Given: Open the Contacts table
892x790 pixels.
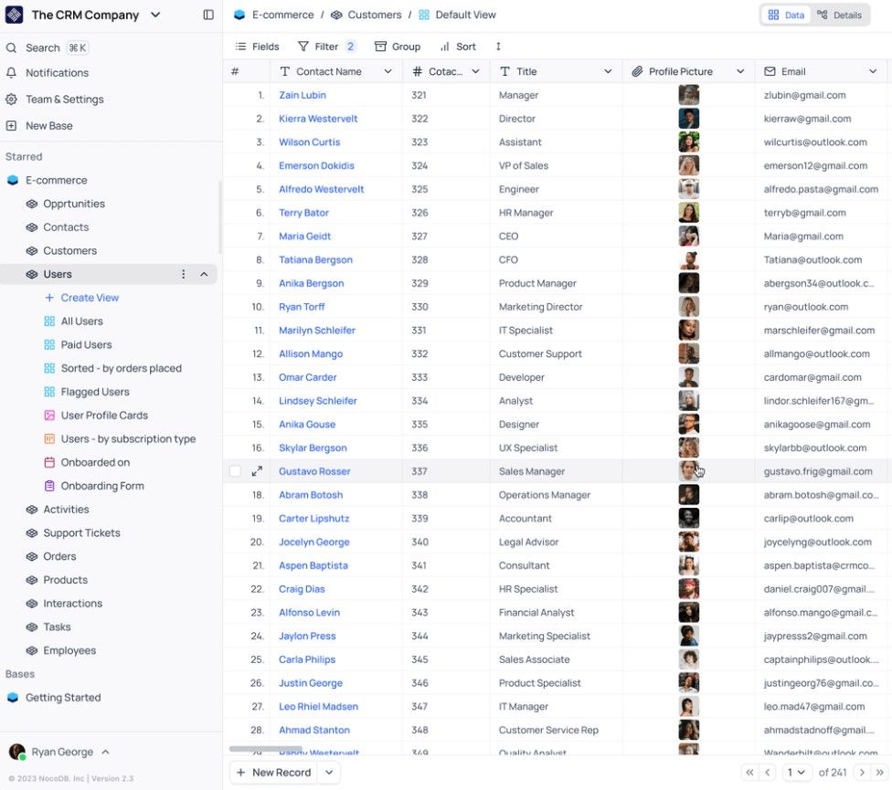Looking at the screenshot, I should [66, 227].
